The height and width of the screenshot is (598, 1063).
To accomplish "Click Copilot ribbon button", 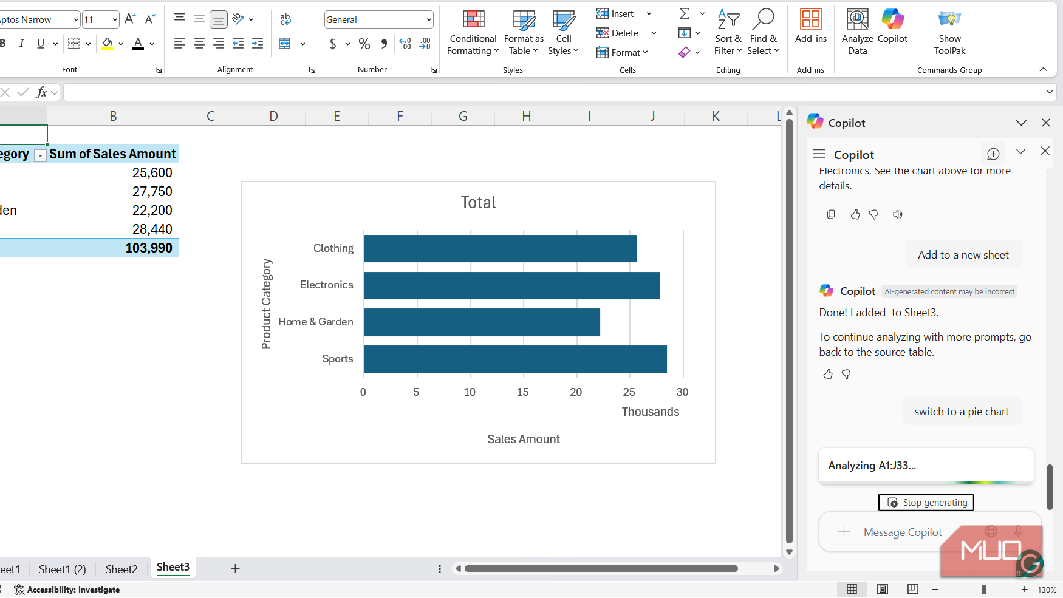I will pos(892,27).
